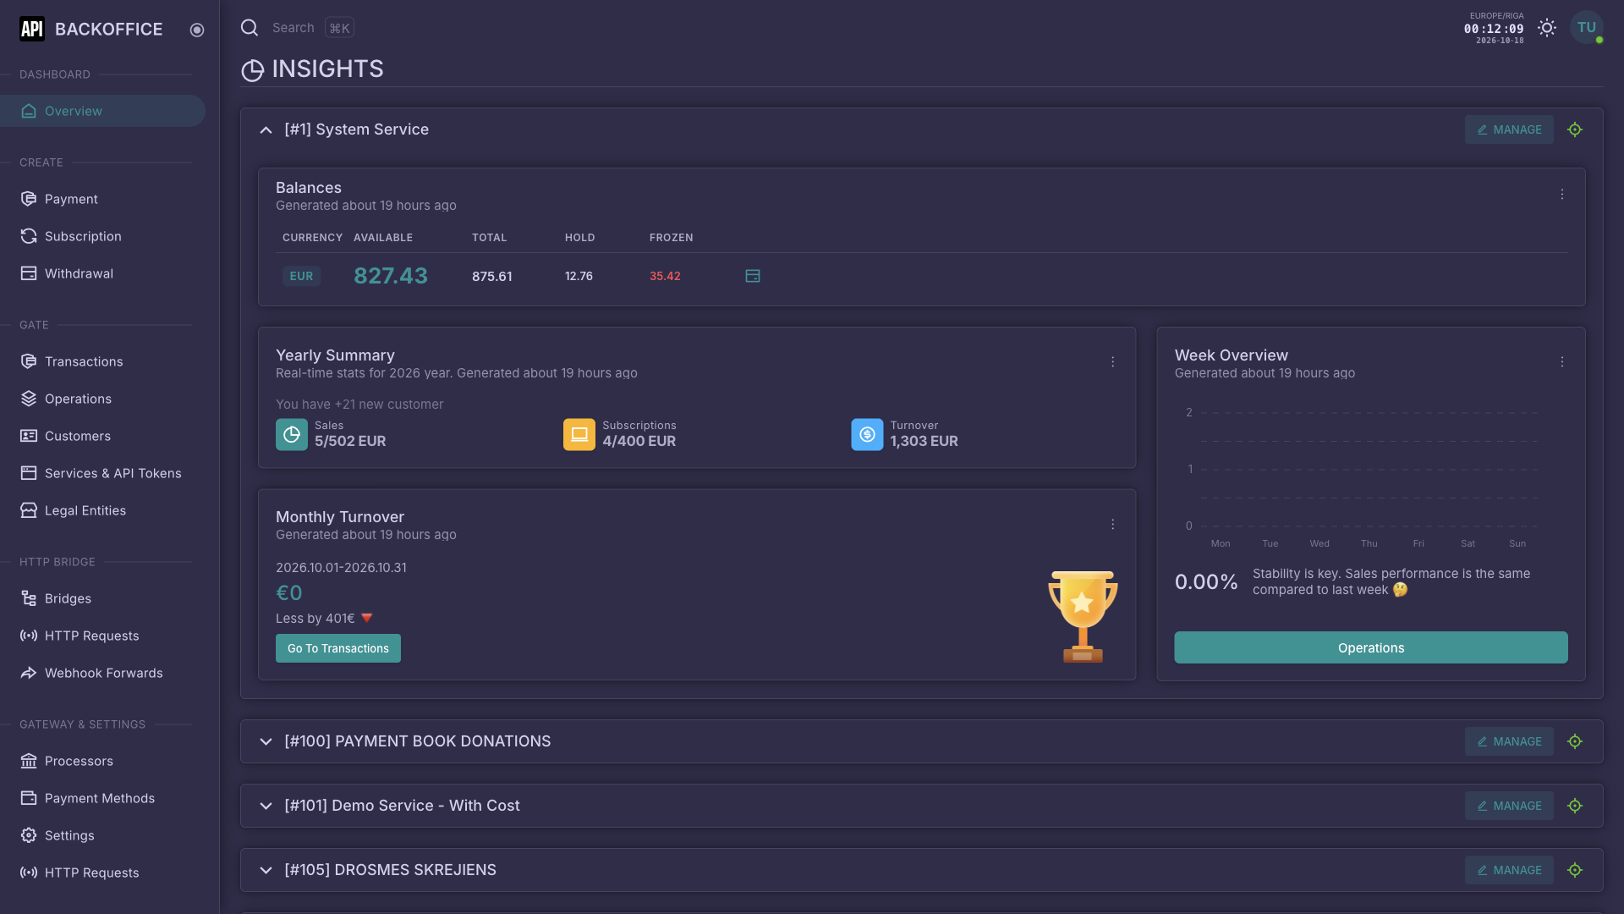Open Customers in the sidebar

pos(102,436)
